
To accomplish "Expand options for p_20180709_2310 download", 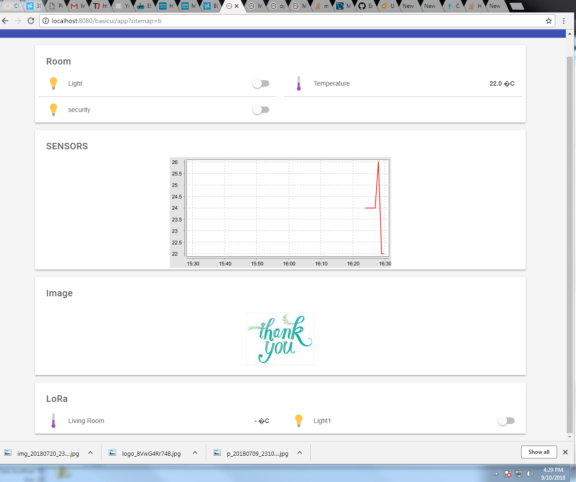I will tap(300, 453).
